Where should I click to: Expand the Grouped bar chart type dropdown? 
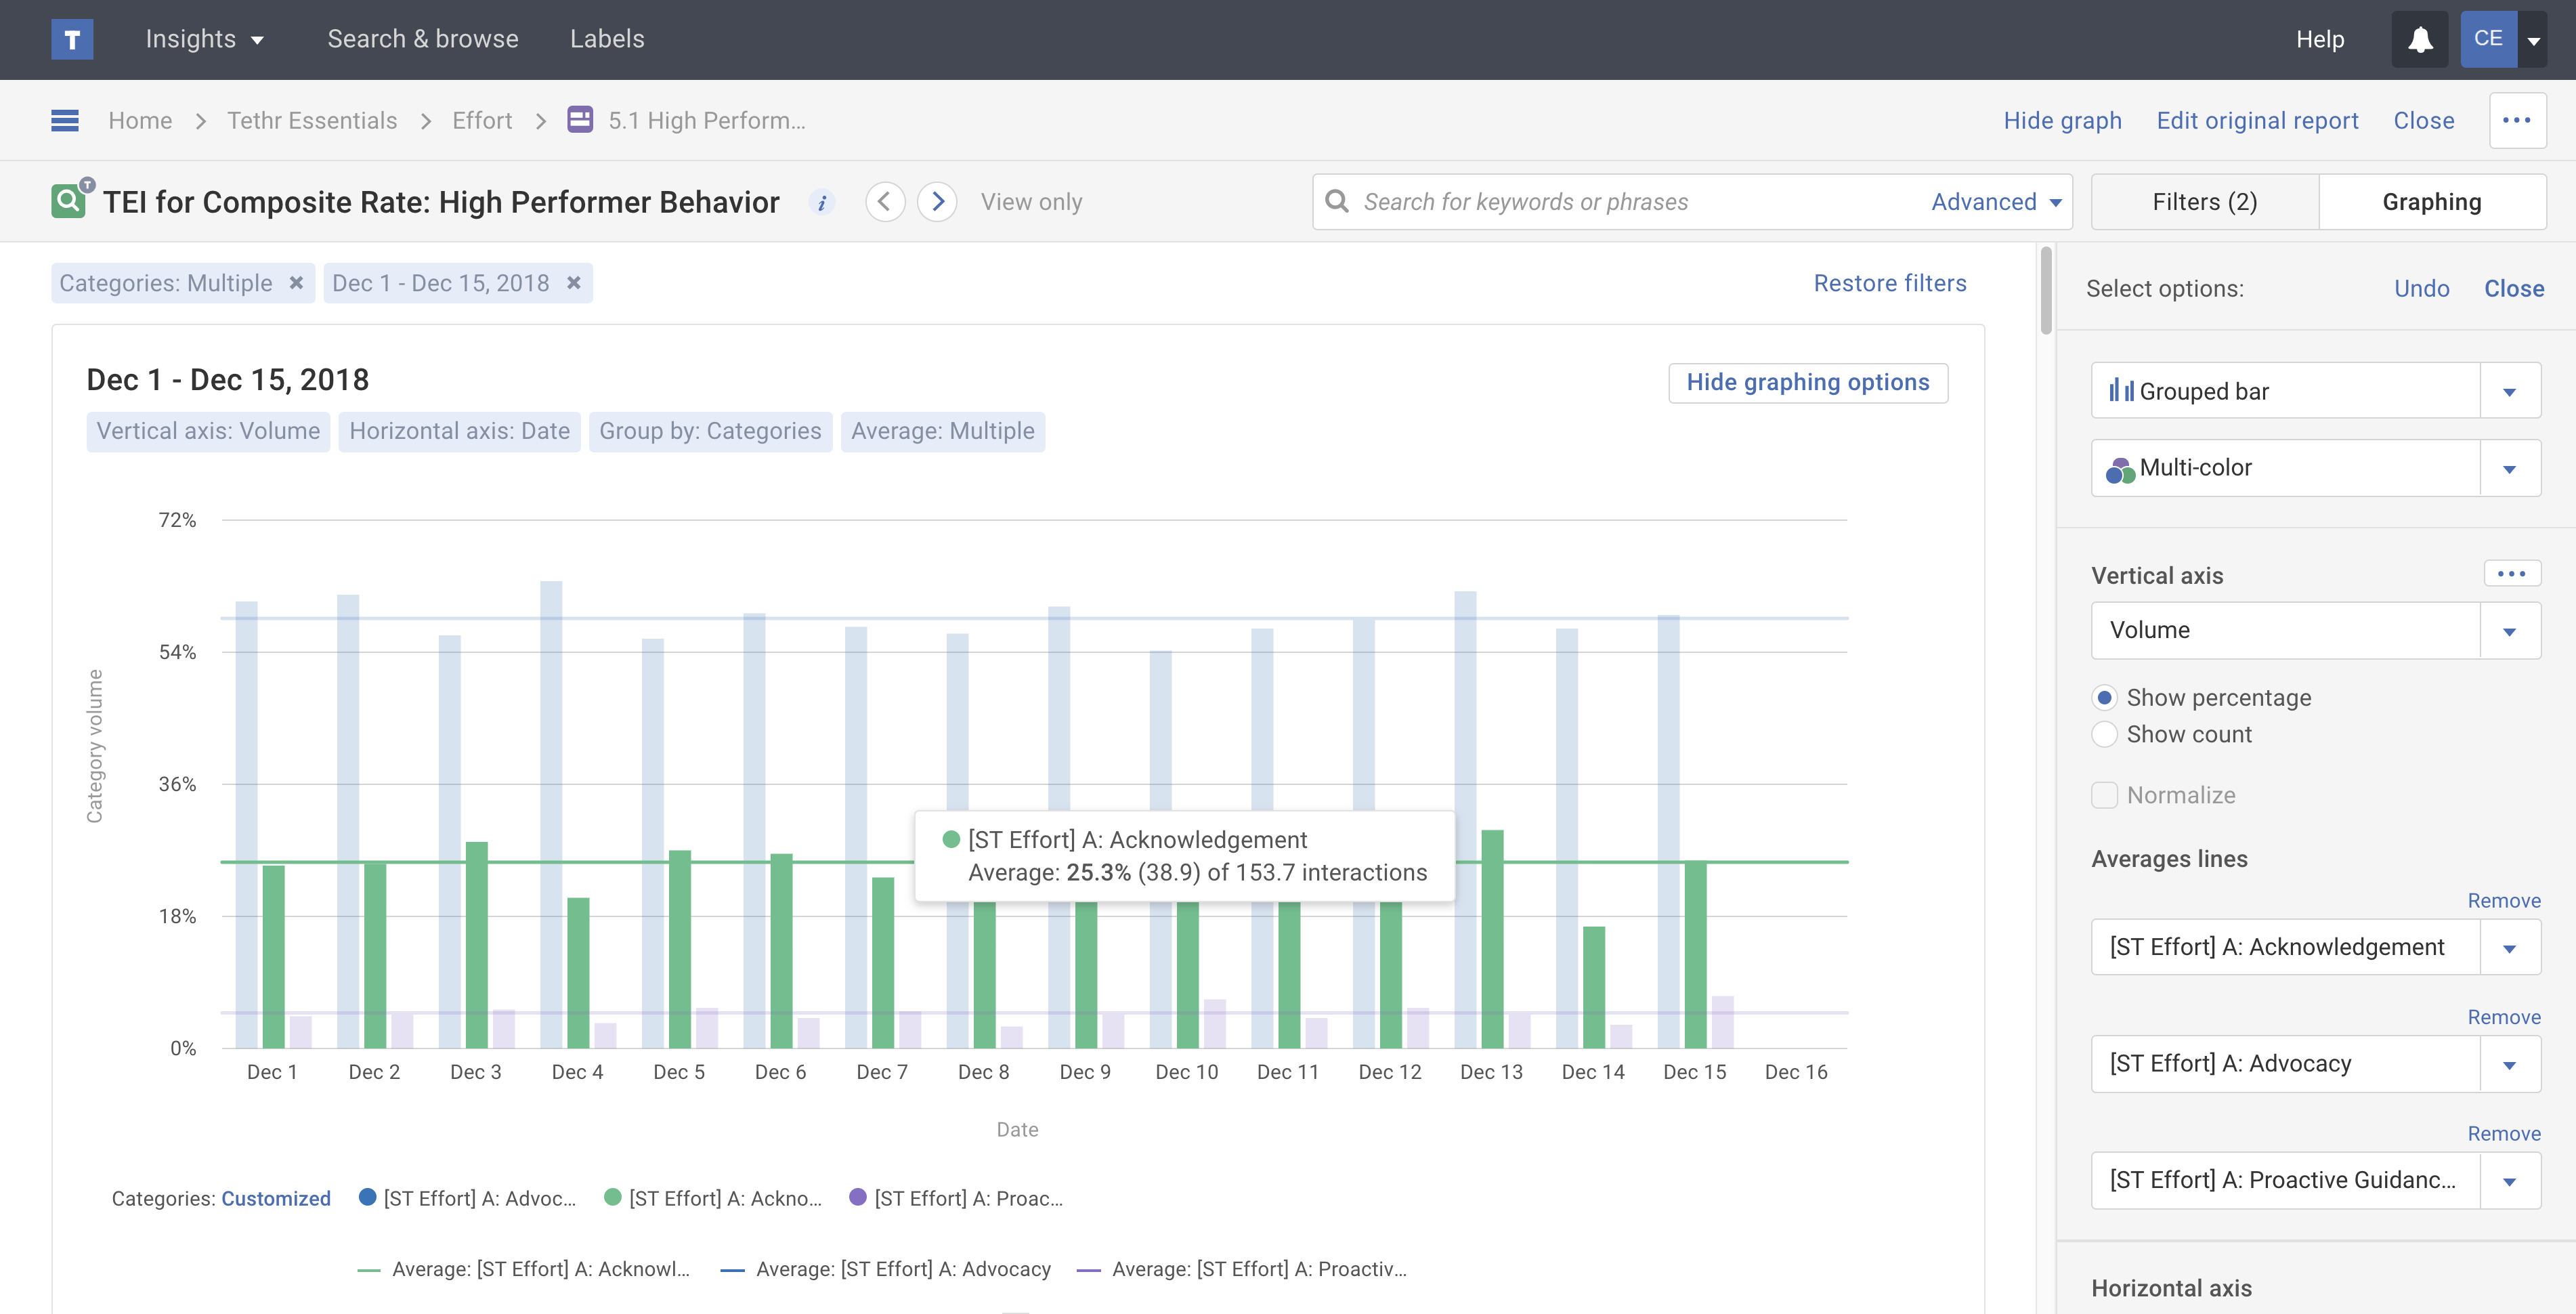click(x=2509, y=392)
